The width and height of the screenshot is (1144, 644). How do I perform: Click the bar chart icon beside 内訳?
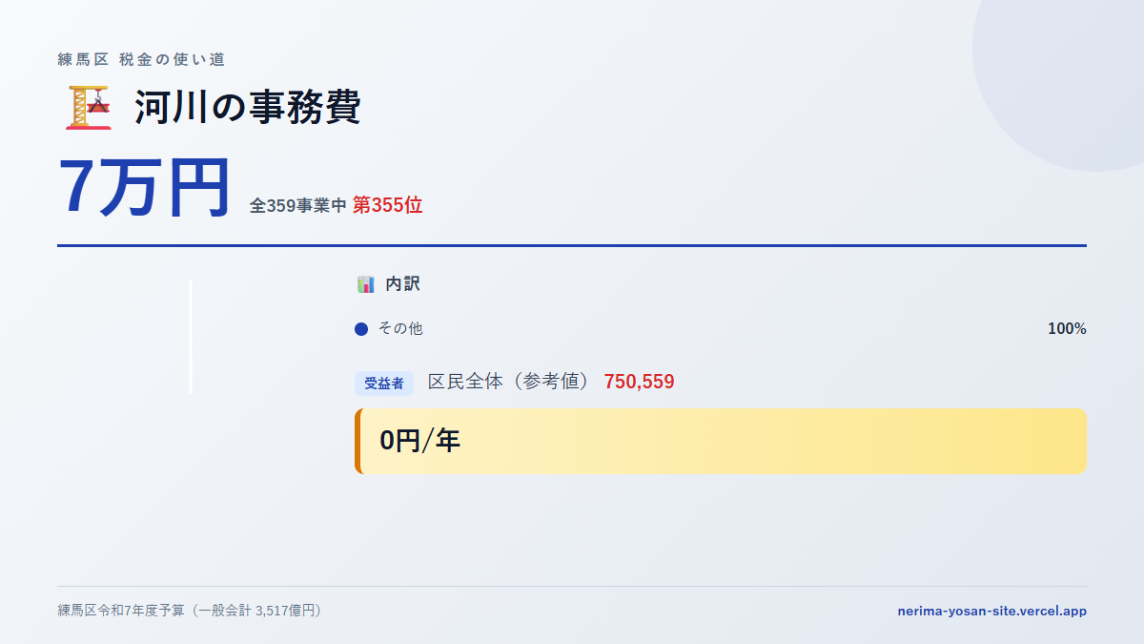coord(366,284)
